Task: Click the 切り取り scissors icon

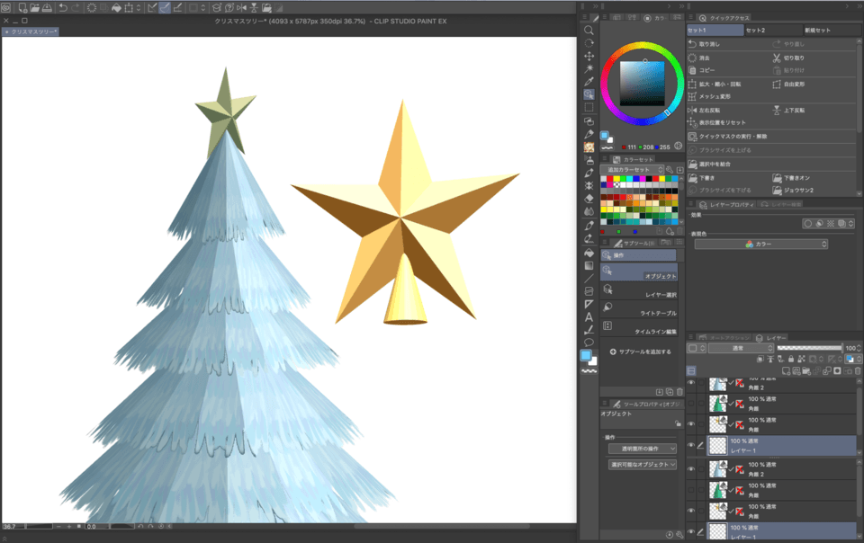Action: (777, 58)
